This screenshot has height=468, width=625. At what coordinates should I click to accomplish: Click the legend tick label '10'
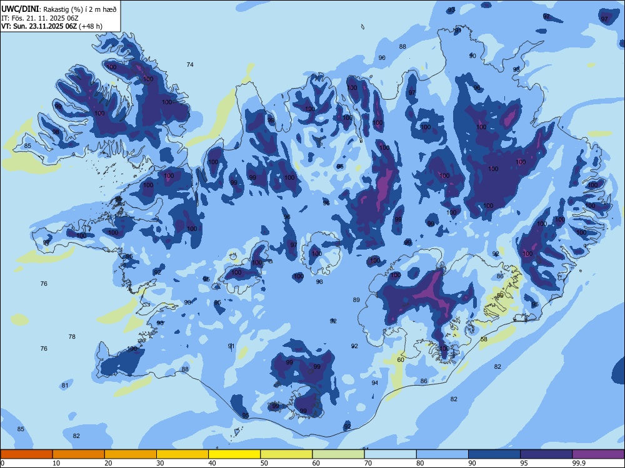(x=56, y=463)
